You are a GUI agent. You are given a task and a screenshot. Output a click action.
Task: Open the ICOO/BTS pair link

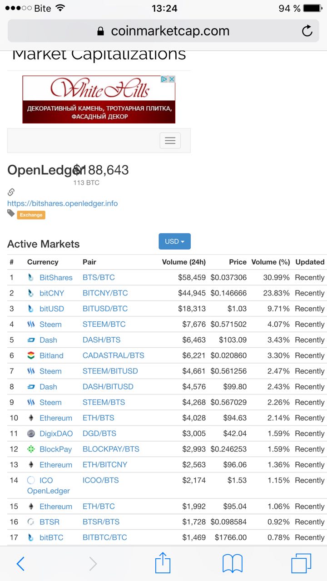100,480
